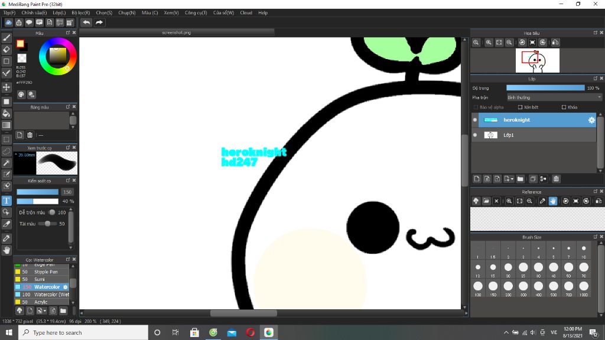Select the Gradient tool
This screenshot has width=605, height=340.
(6, 125)
